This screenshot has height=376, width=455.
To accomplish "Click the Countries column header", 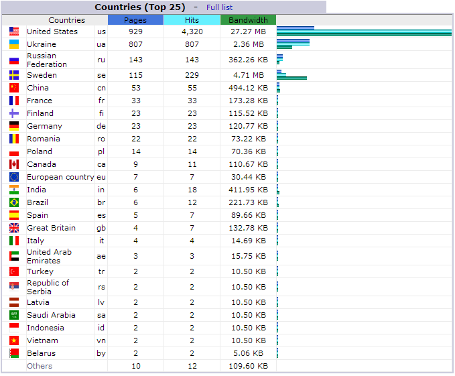I will [67, 20].
